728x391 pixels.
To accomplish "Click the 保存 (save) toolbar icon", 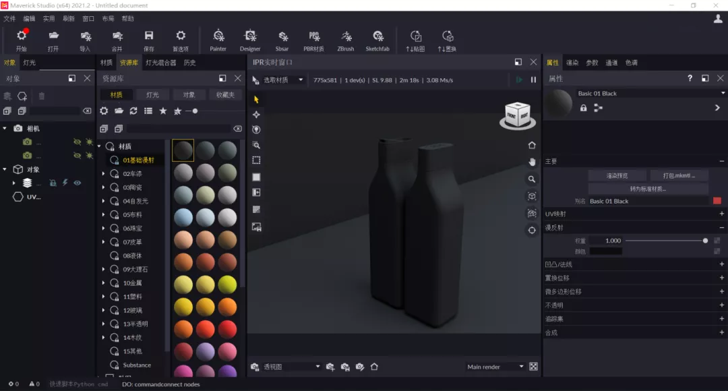I will pyautogui.click(x=148, y=40).
